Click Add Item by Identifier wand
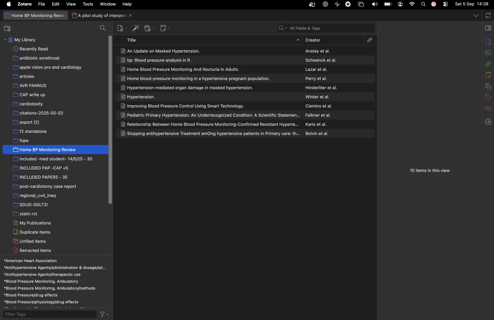Image resolution: width=494 pixels, height=320 pixels. pyautogui.click(x=136, y=28)
